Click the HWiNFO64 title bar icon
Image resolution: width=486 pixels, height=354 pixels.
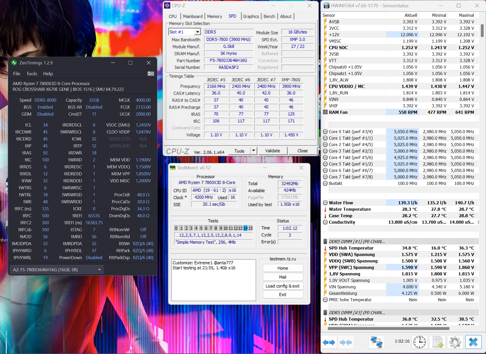327,5
